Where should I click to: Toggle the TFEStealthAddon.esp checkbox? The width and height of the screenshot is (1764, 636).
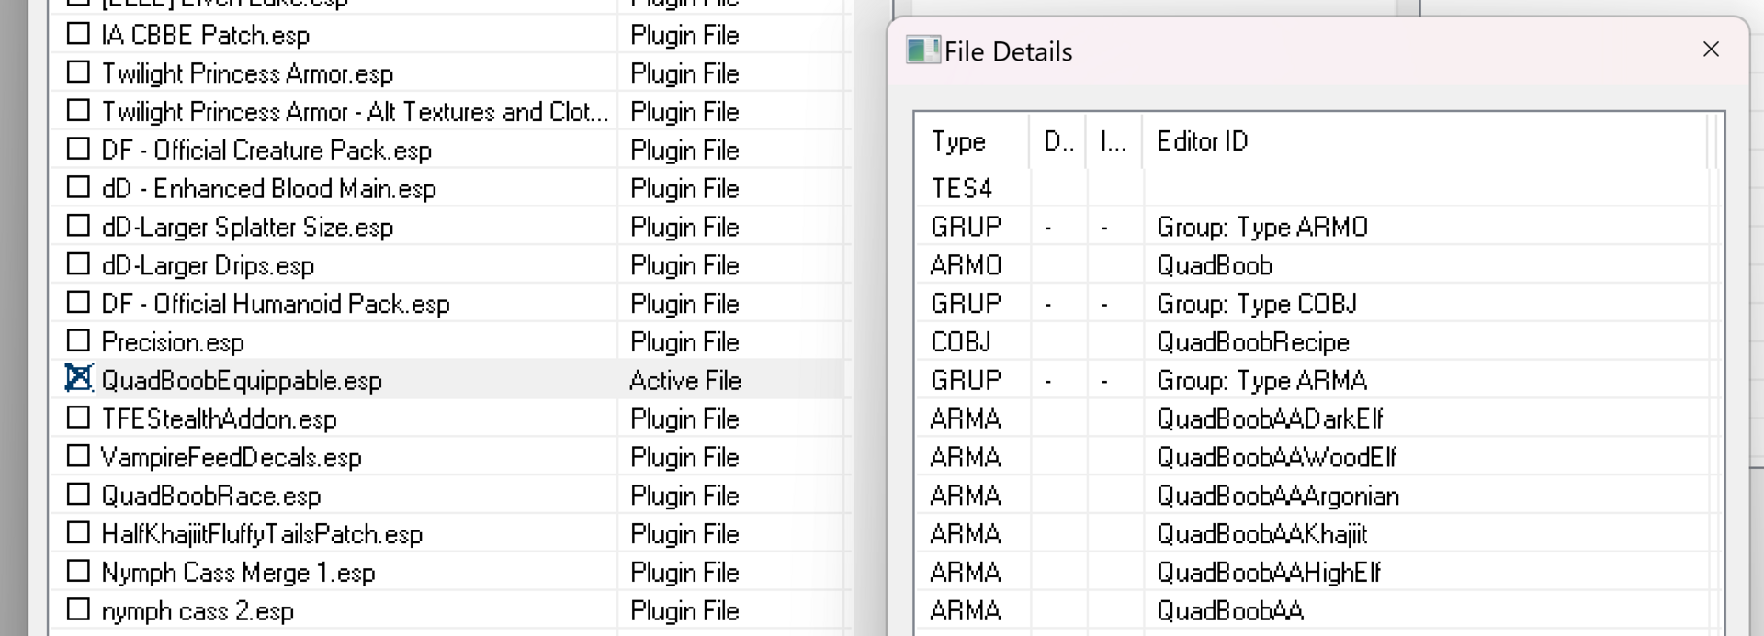79,418
